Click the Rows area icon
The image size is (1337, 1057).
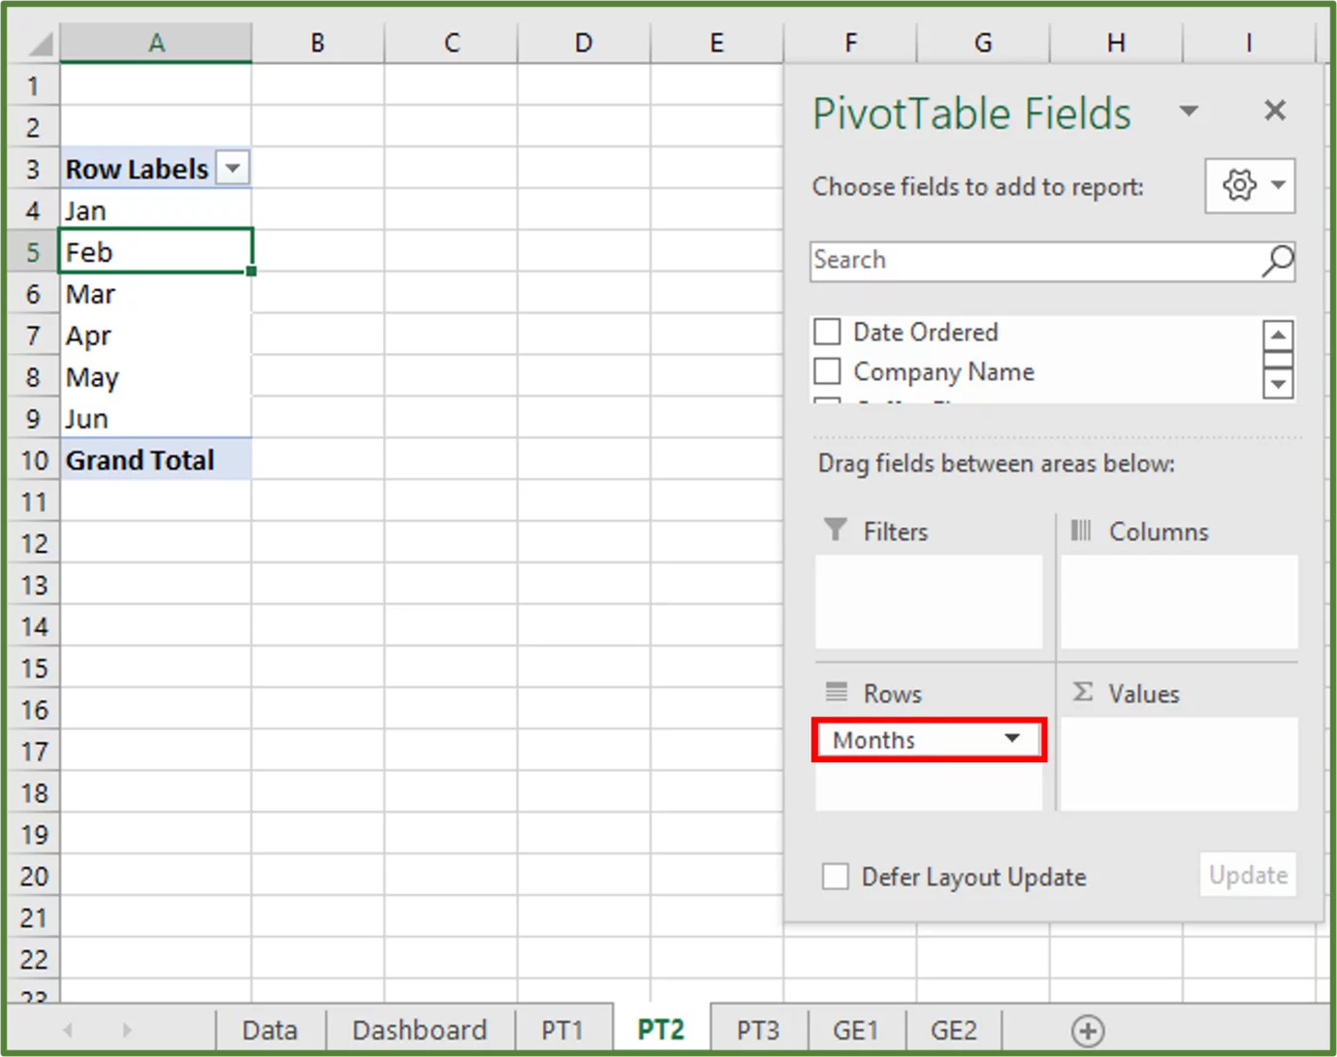coord(835,692)
